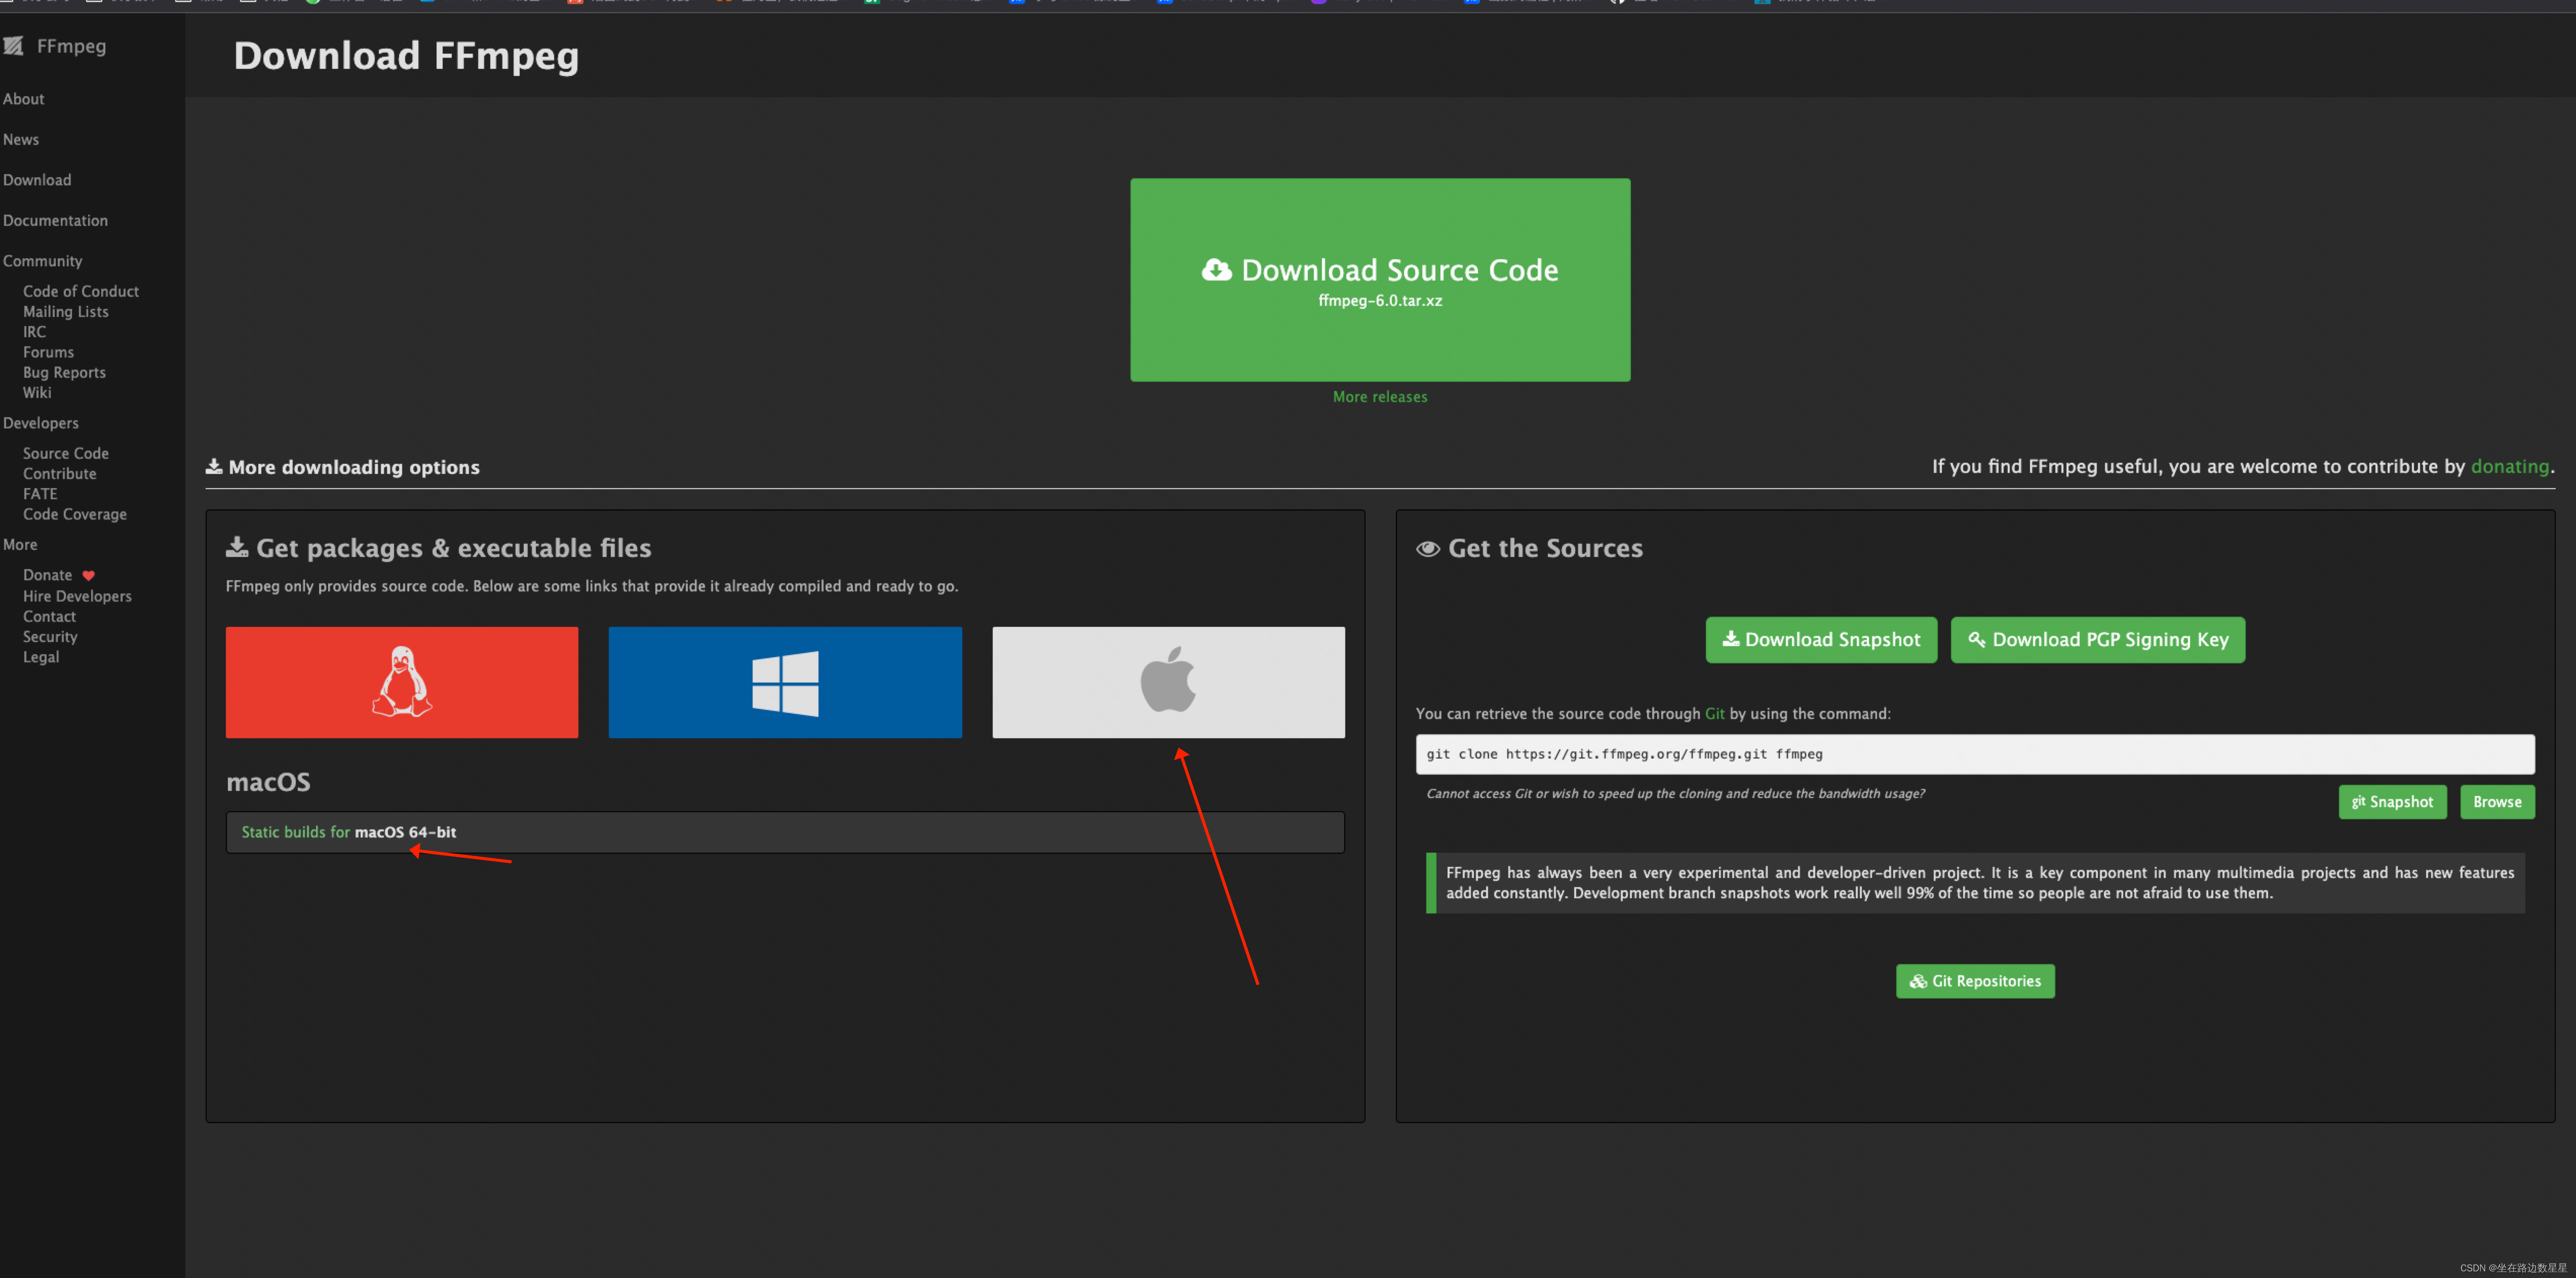Open the About page
The width and height of the screenshot is (2576, 1278).
tap(23, 97)
